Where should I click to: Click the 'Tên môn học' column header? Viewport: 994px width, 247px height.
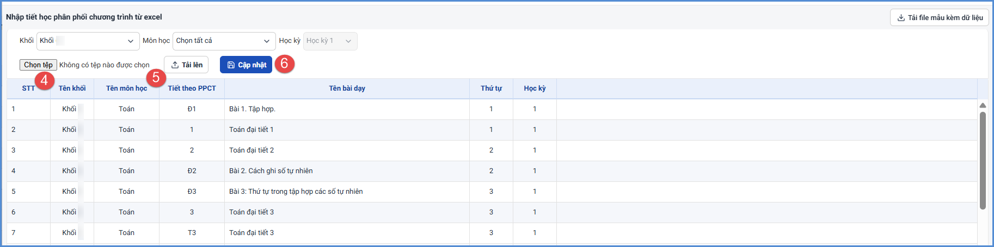126,88
